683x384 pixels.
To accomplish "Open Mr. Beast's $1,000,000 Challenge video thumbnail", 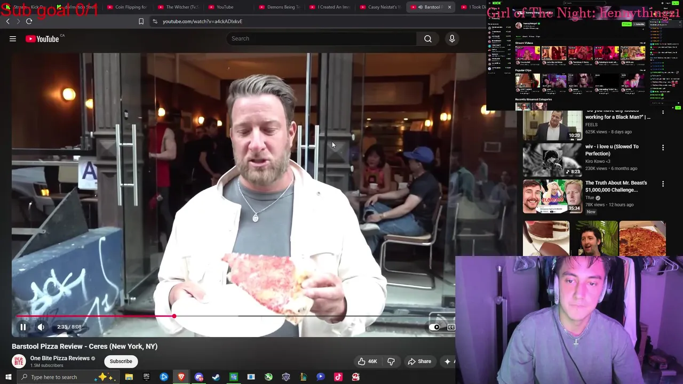I will pos(552,196).
